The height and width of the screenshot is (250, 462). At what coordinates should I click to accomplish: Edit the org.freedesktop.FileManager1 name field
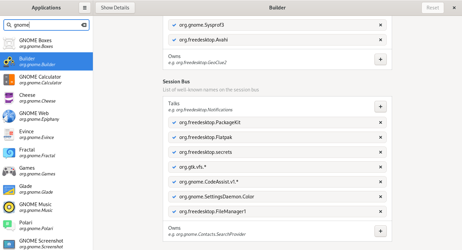[x=277, y=212]
